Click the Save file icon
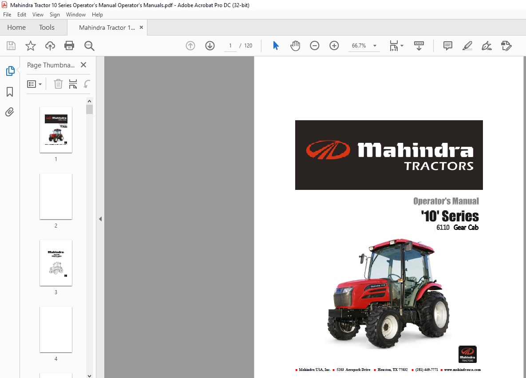 click(11, 46)
